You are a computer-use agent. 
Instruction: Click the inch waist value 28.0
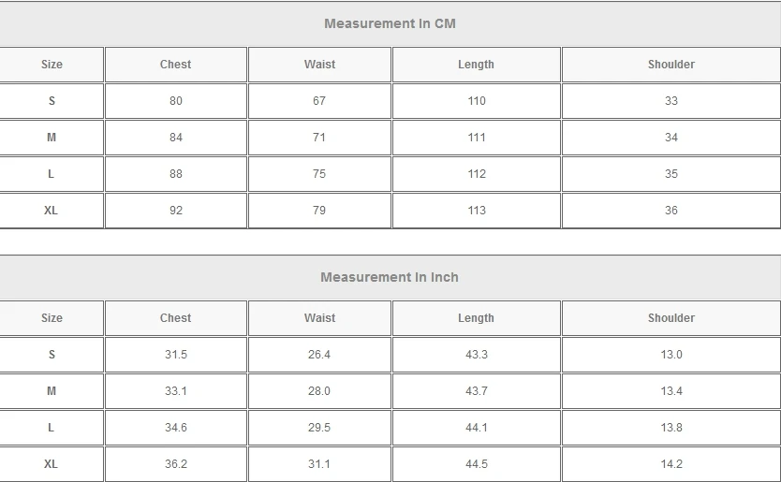[x=319, y=391]
